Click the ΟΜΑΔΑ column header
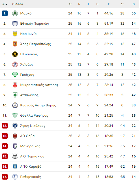 click(x=18, y=4)
